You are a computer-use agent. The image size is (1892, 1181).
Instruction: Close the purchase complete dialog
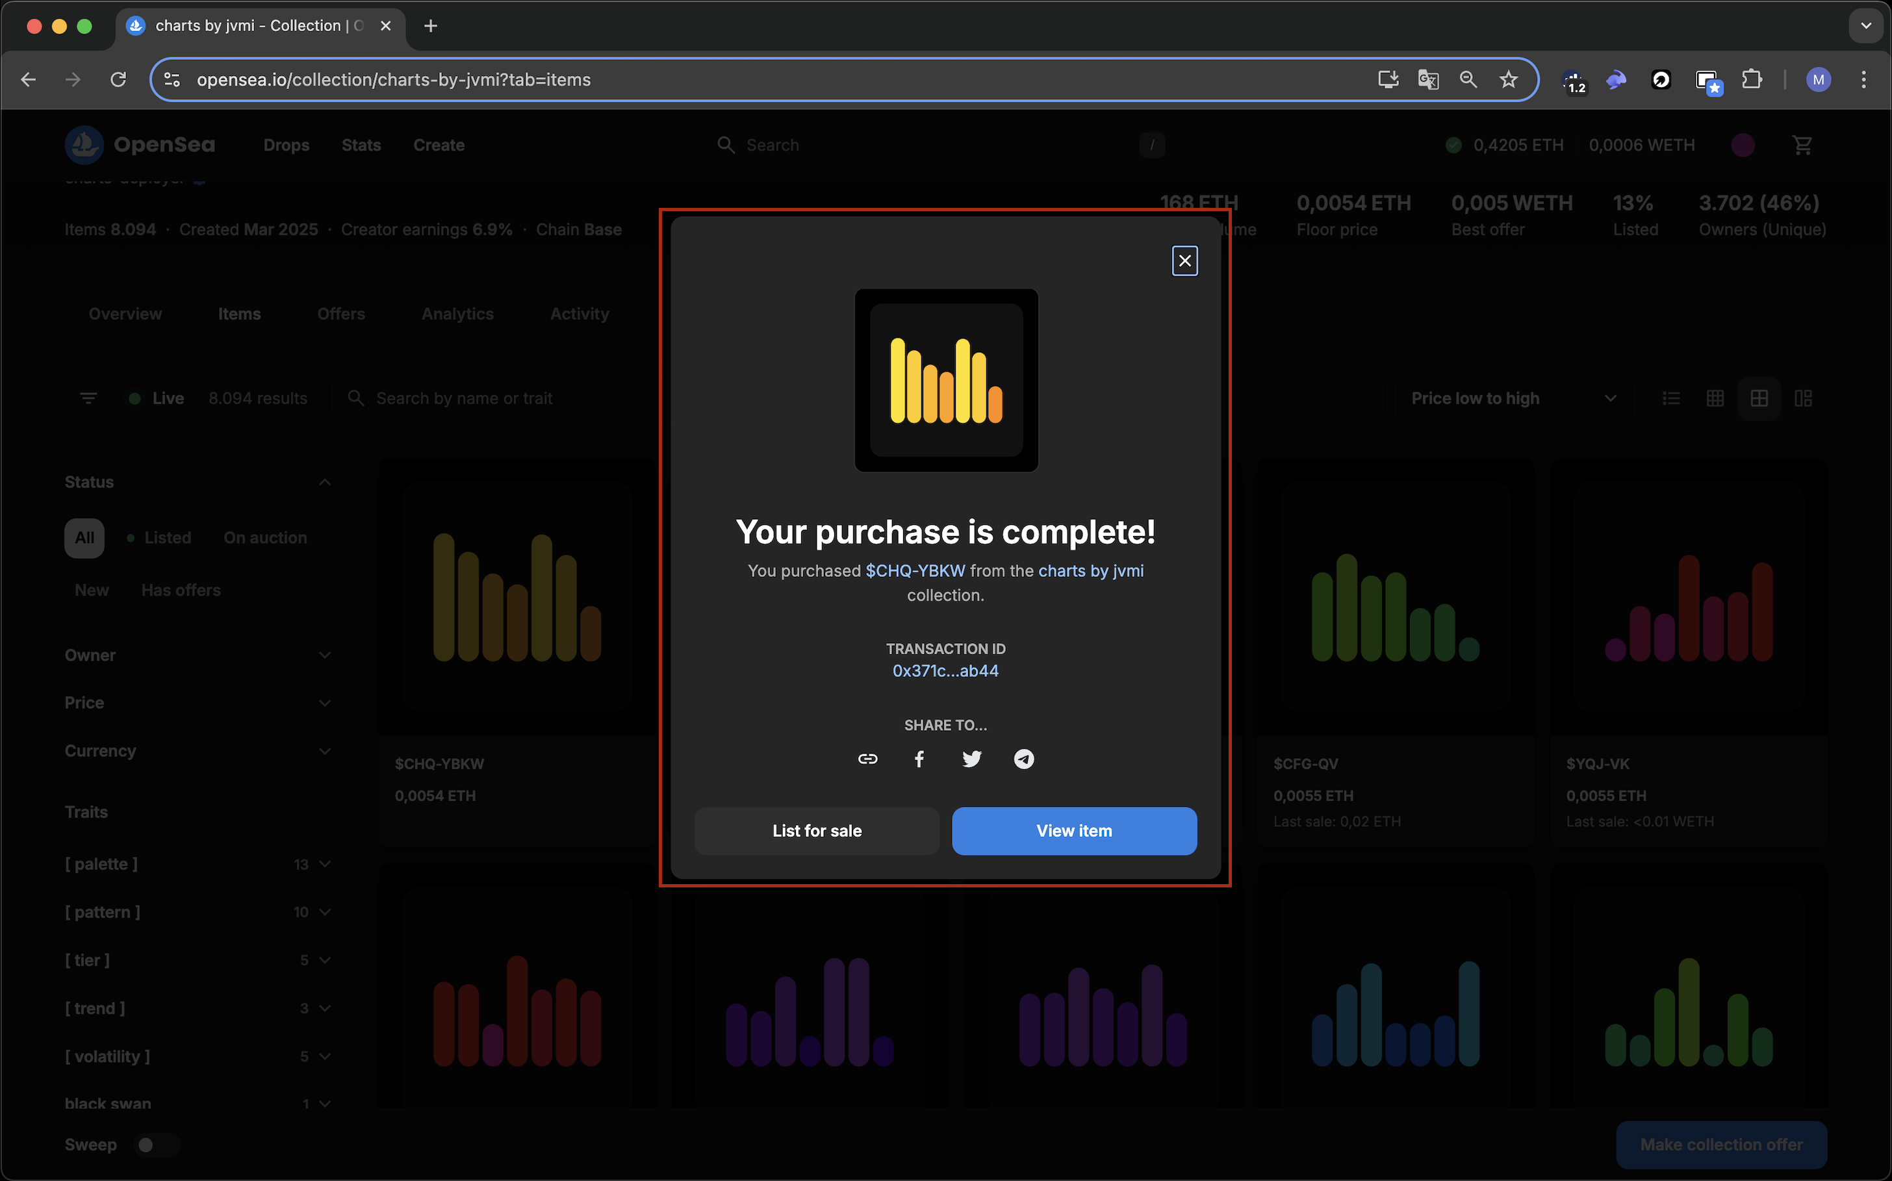coord(1184,261)
